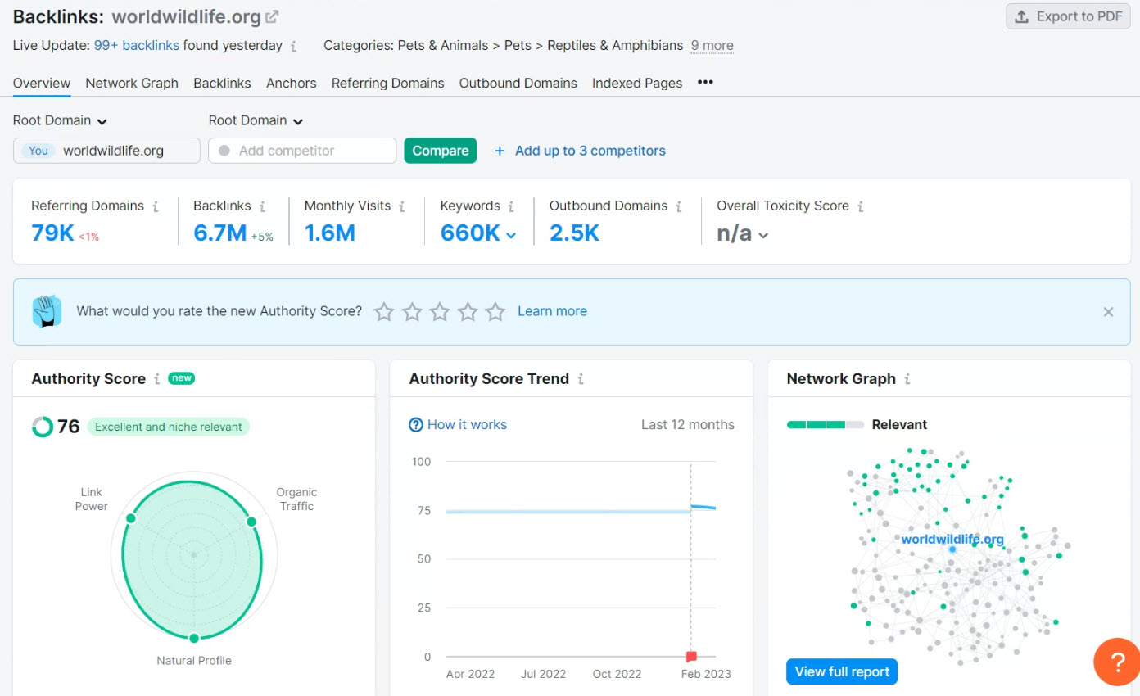This screenshot has height=696, width=1140.
Task: Open the Learn more link
Action: [x=552, y=311]
